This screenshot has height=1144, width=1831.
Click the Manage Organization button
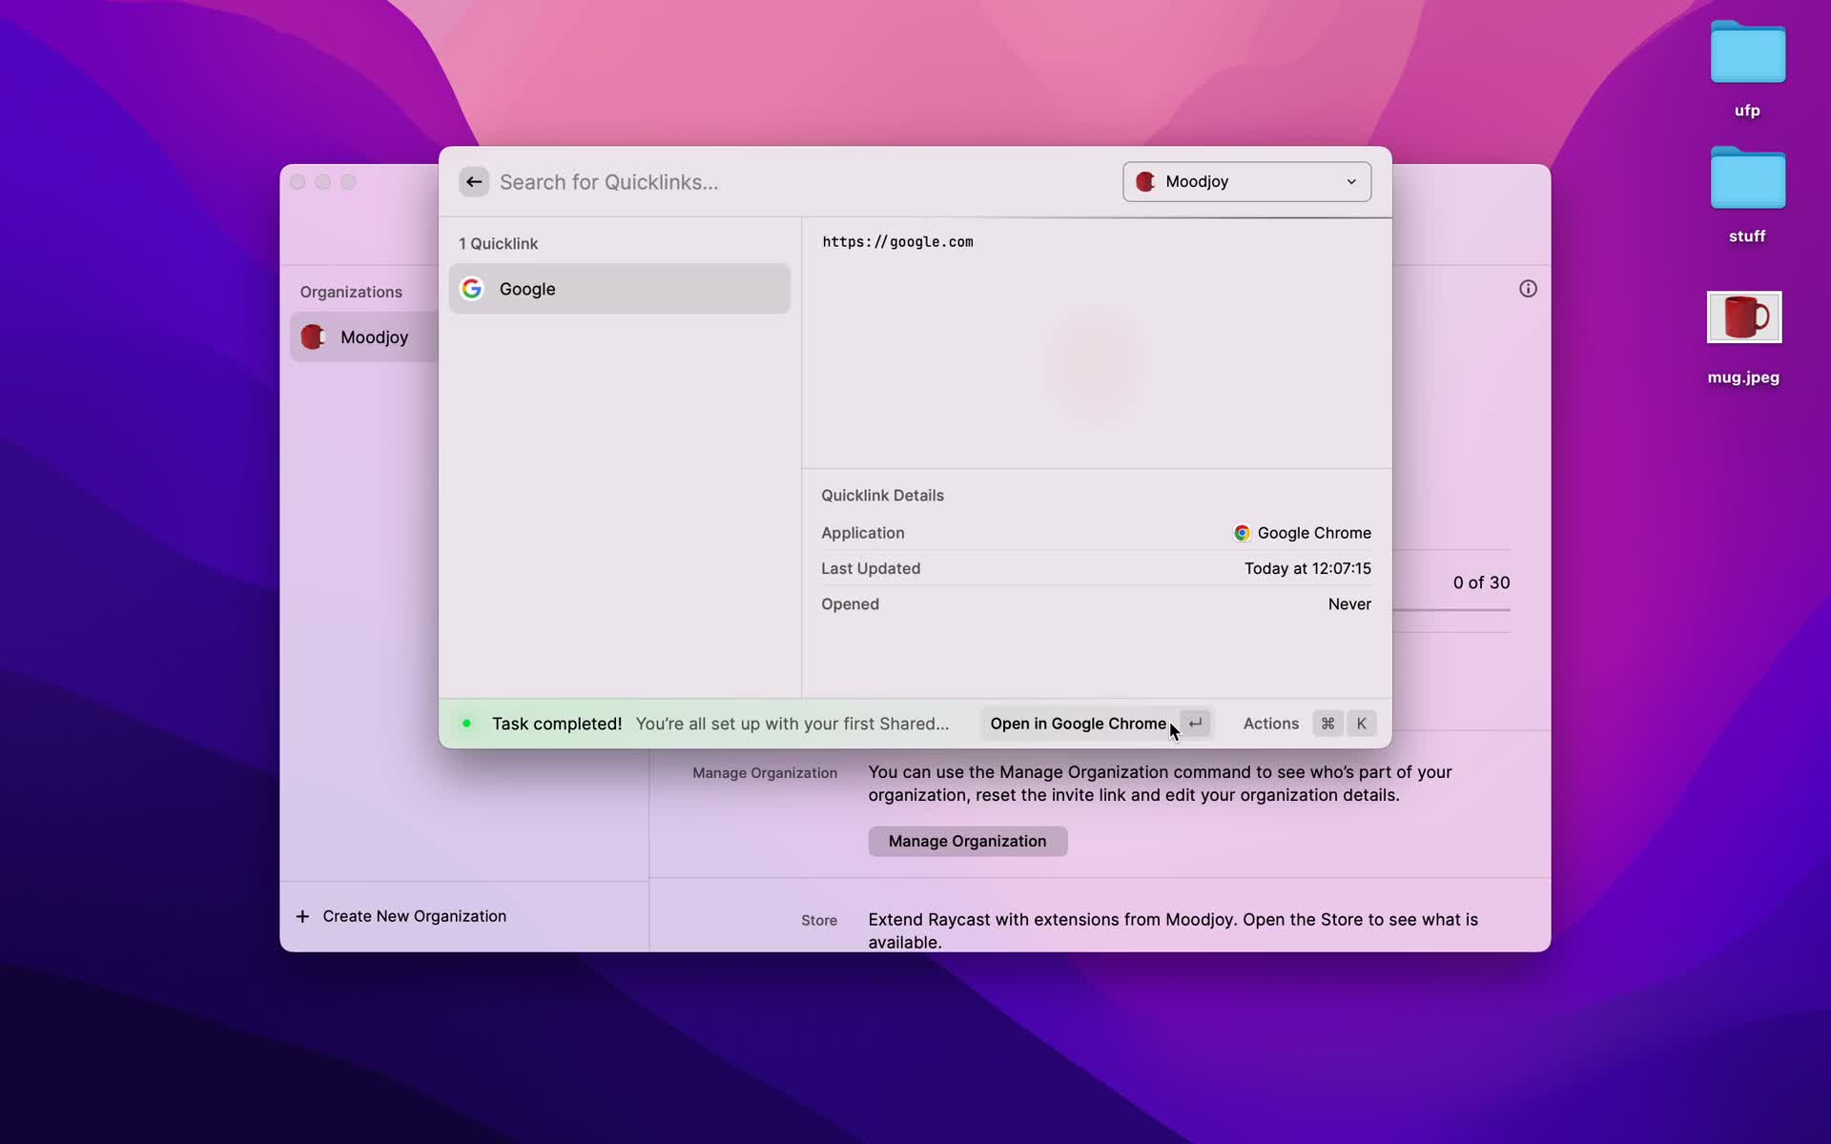click(968, 841)
